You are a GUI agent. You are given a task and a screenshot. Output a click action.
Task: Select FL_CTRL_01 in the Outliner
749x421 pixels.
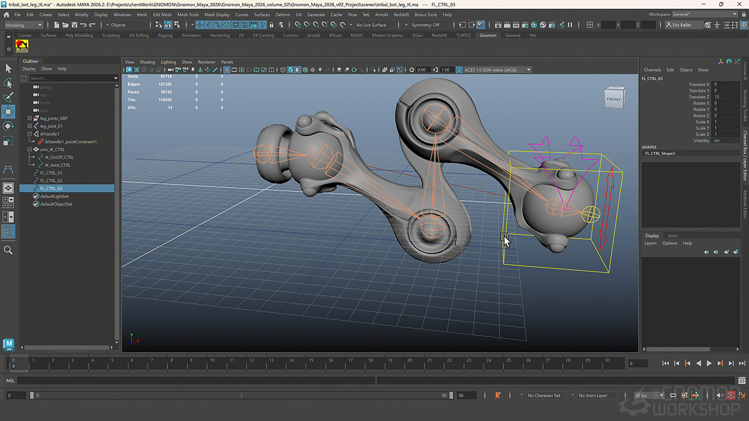click(51, 173)
